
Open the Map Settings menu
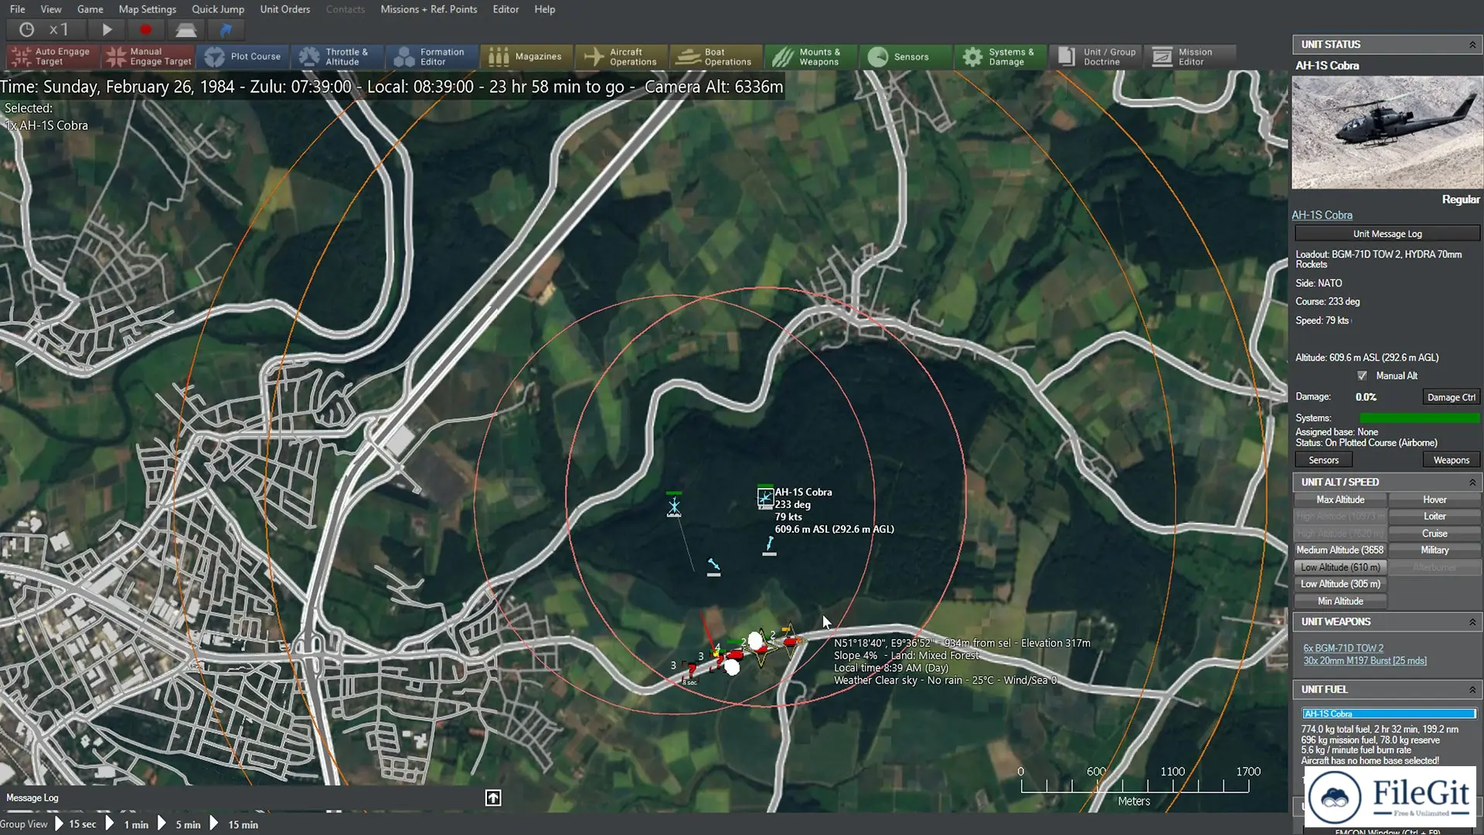148,9
